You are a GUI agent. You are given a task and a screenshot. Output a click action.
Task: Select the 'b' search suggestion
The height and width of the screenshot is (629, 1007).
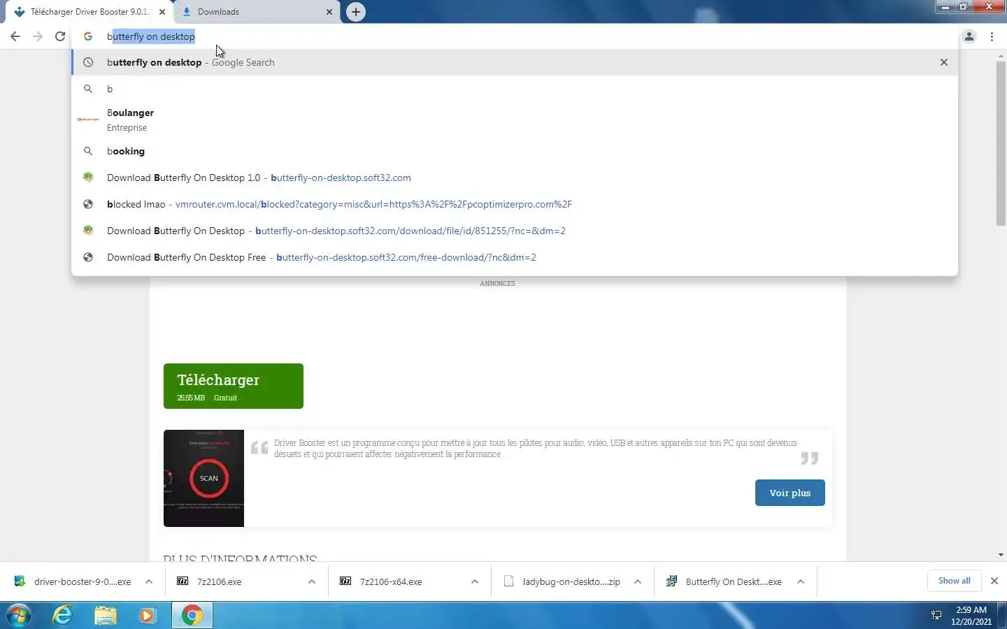point(515,89)
